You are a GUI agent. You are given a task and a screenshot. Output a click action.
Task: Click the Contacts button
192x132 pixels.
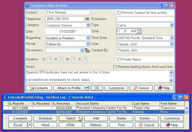tap(39, 88)
